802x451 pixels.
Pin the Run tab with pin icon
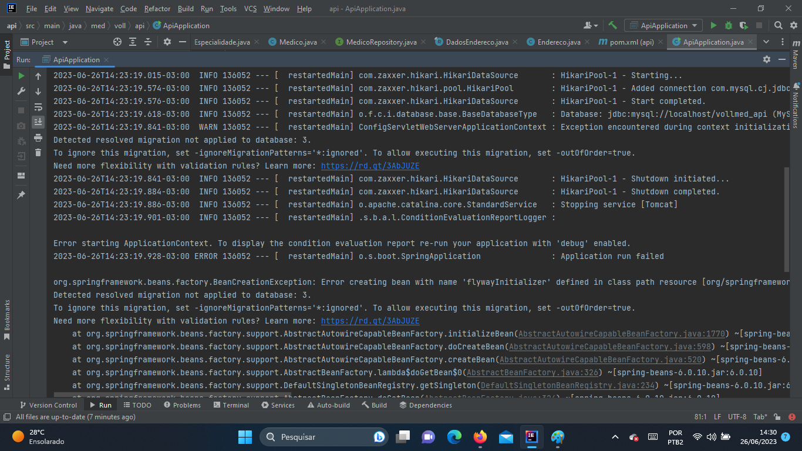(x=21, y=195)
